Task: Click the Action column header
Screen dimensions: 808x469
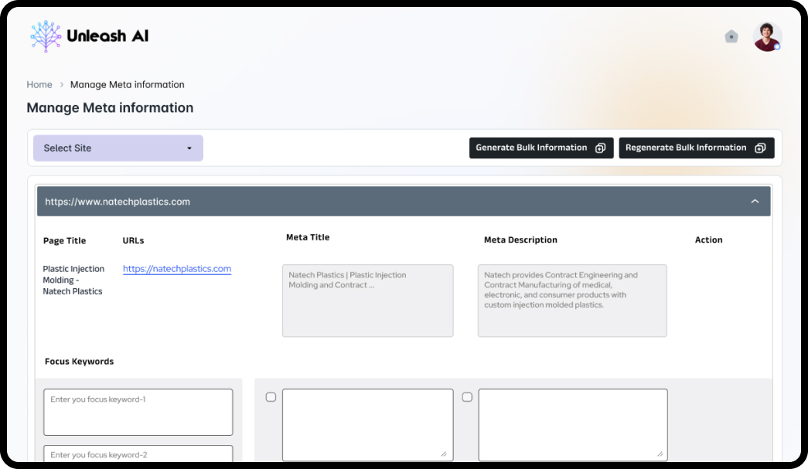Action: click(708, 240)
